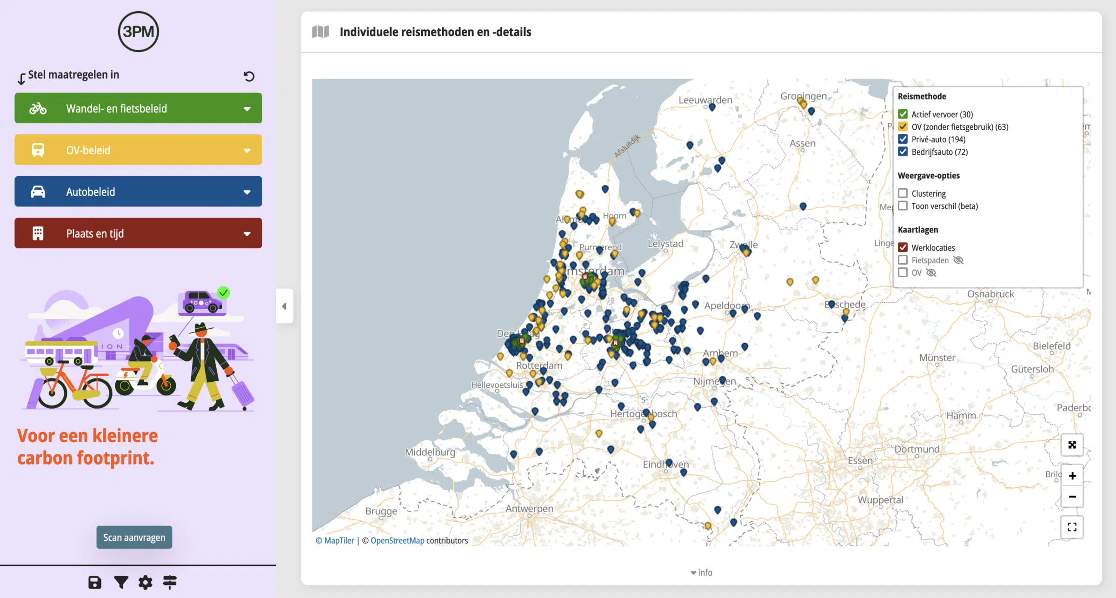Open the Plaats en tijd section
This screenshot has height=598, width=1116.
[x=138, y=233]
